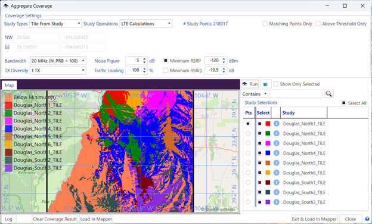This screenshot has width=372, height=224.
Task: Click the study search text field
Action: [296, 94]
